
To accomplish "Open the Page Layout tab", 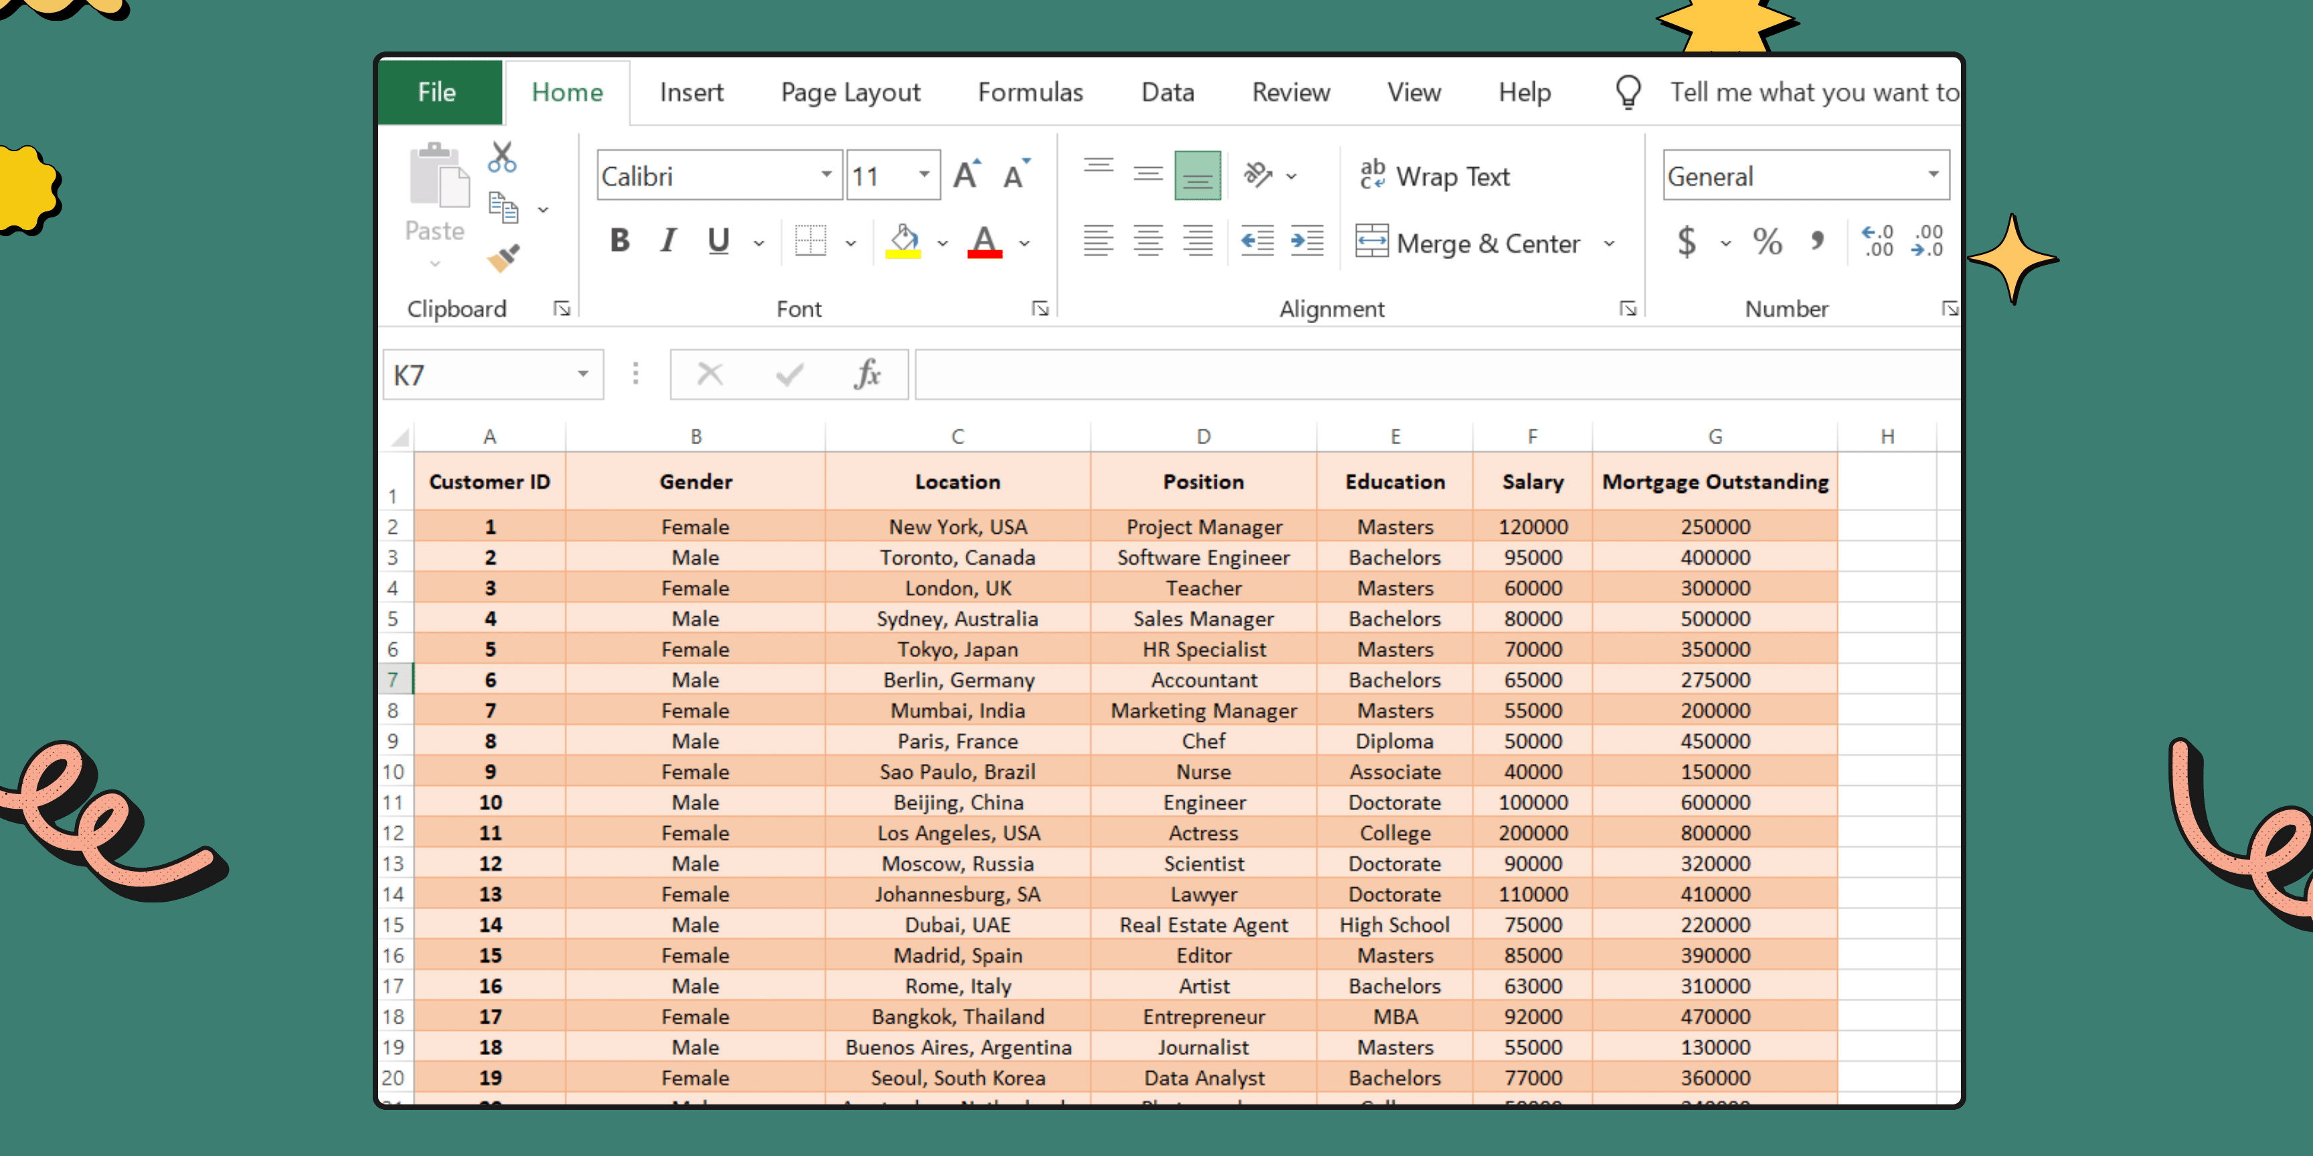I will pos(849,92).
